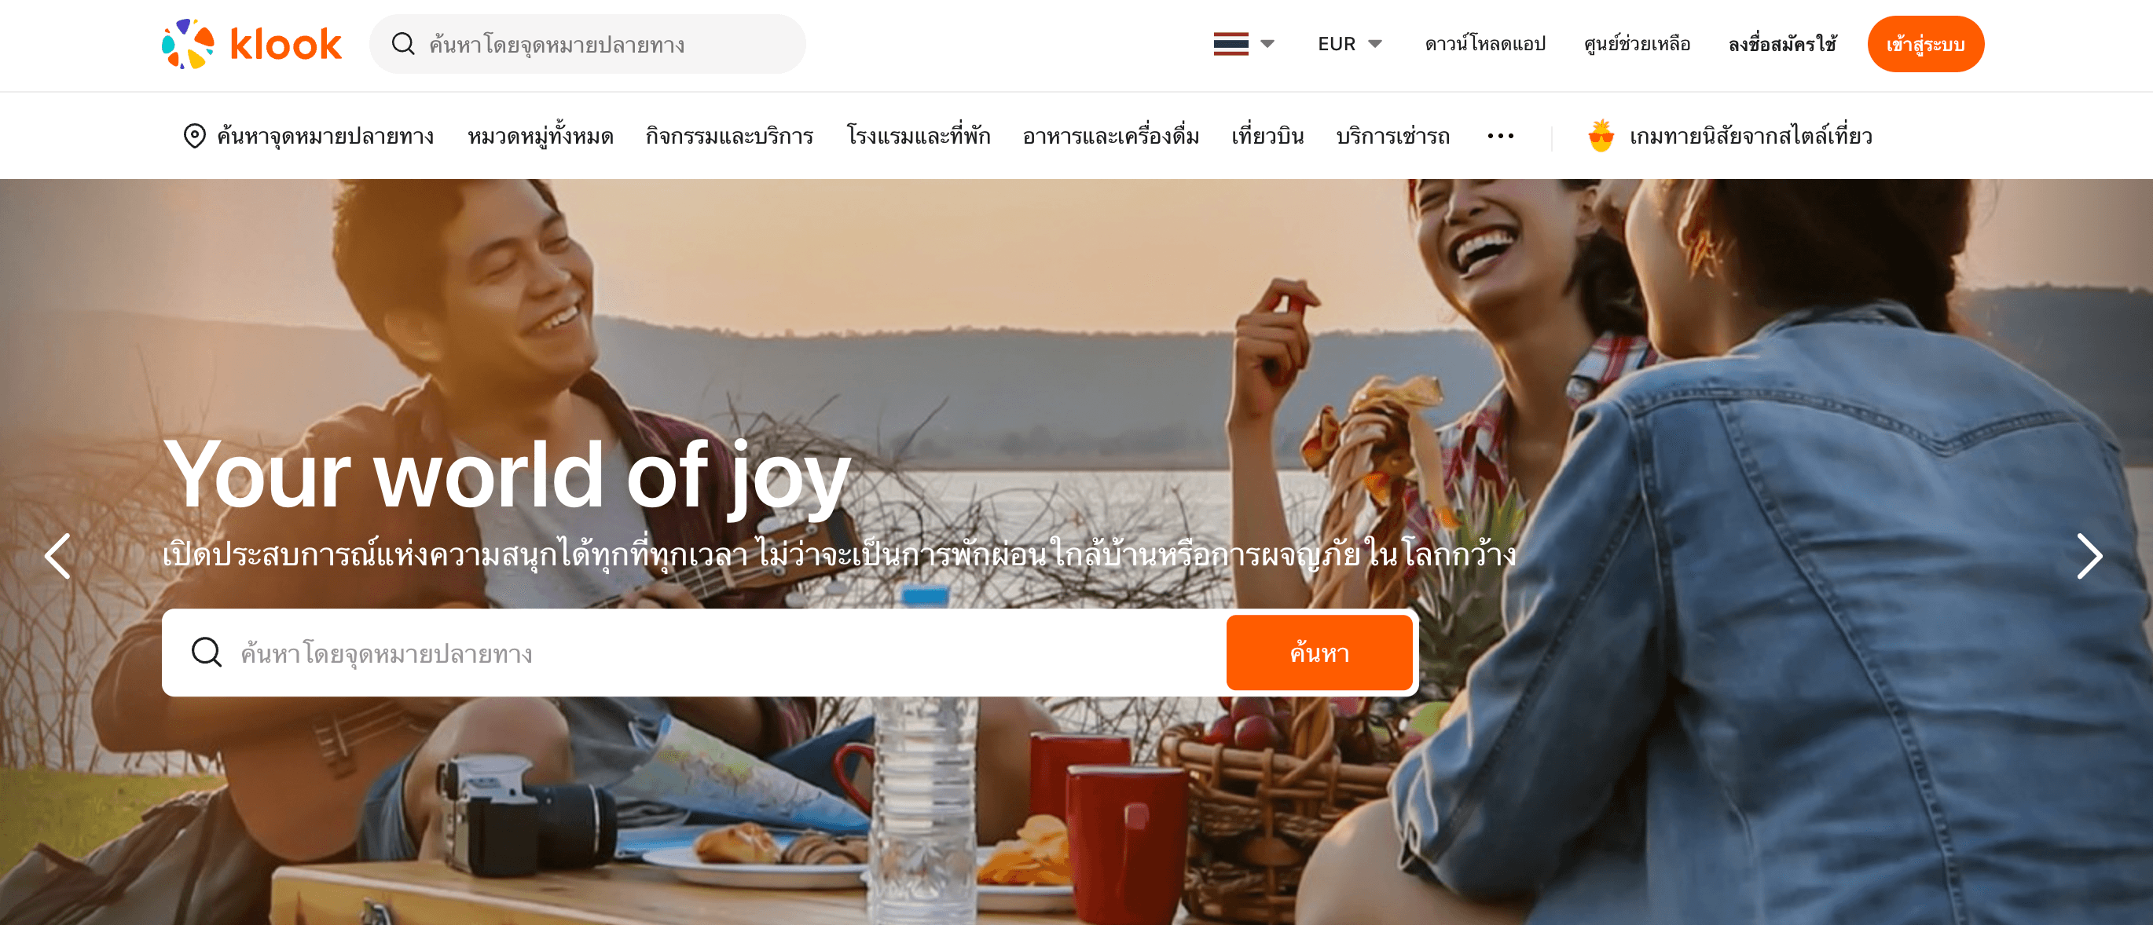Screen dimensions: 2153x925
Task: Expand the language dropdown arrow beside flag
Action: coord(1267,43)
